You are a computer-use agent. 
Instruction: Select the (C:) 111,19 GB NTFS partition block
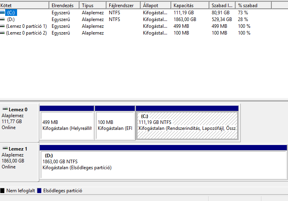click(x=187, y=123)
